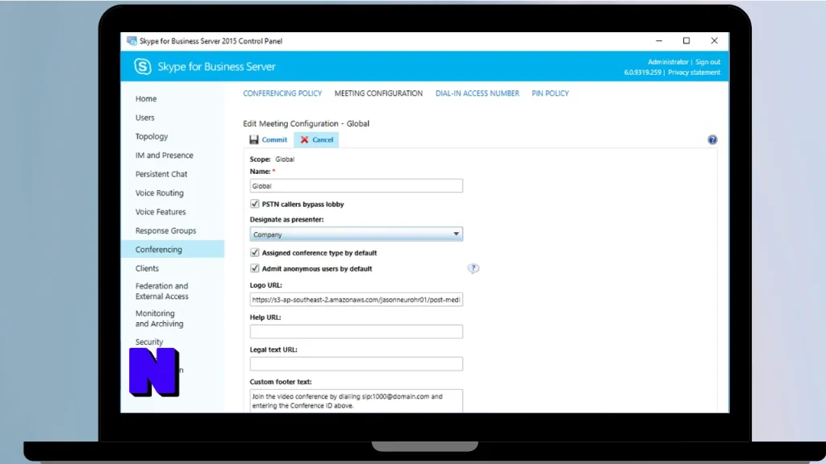The height and width of the screenshot is (464, 826).
Task: Open Persistent Chat section
Action: coord(161,174)
